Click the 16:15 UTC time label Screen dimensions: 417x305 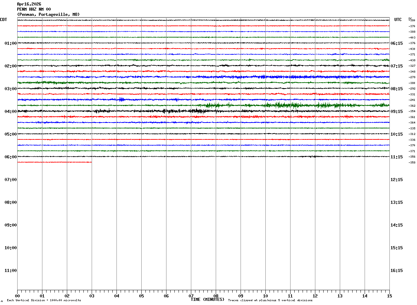[x=397, y=271]
